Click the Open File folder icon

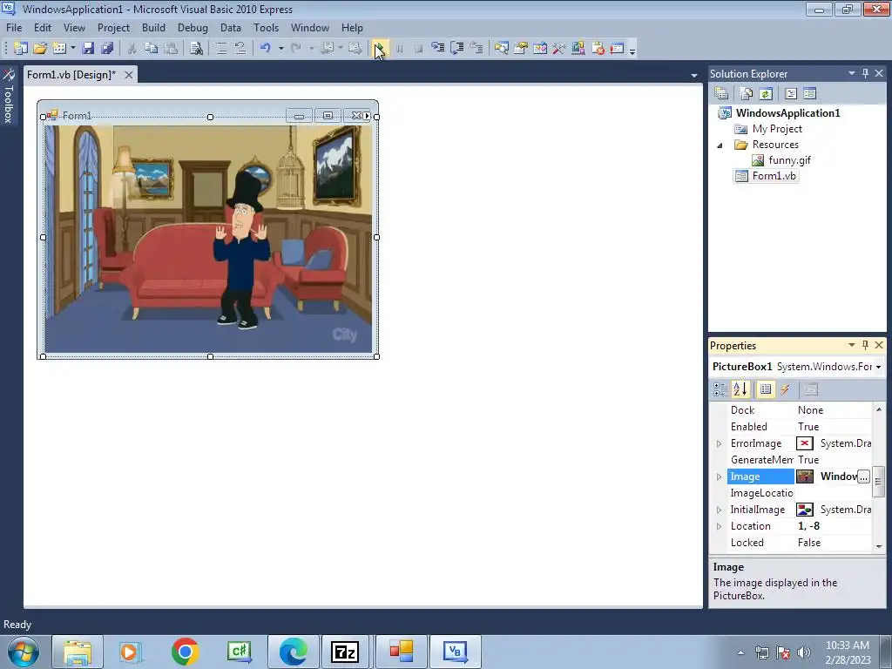pyautogui.click(x=40, y=49)
